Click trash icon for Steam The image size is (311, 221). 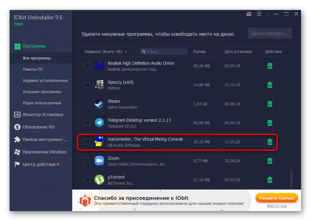pos(270,104)
